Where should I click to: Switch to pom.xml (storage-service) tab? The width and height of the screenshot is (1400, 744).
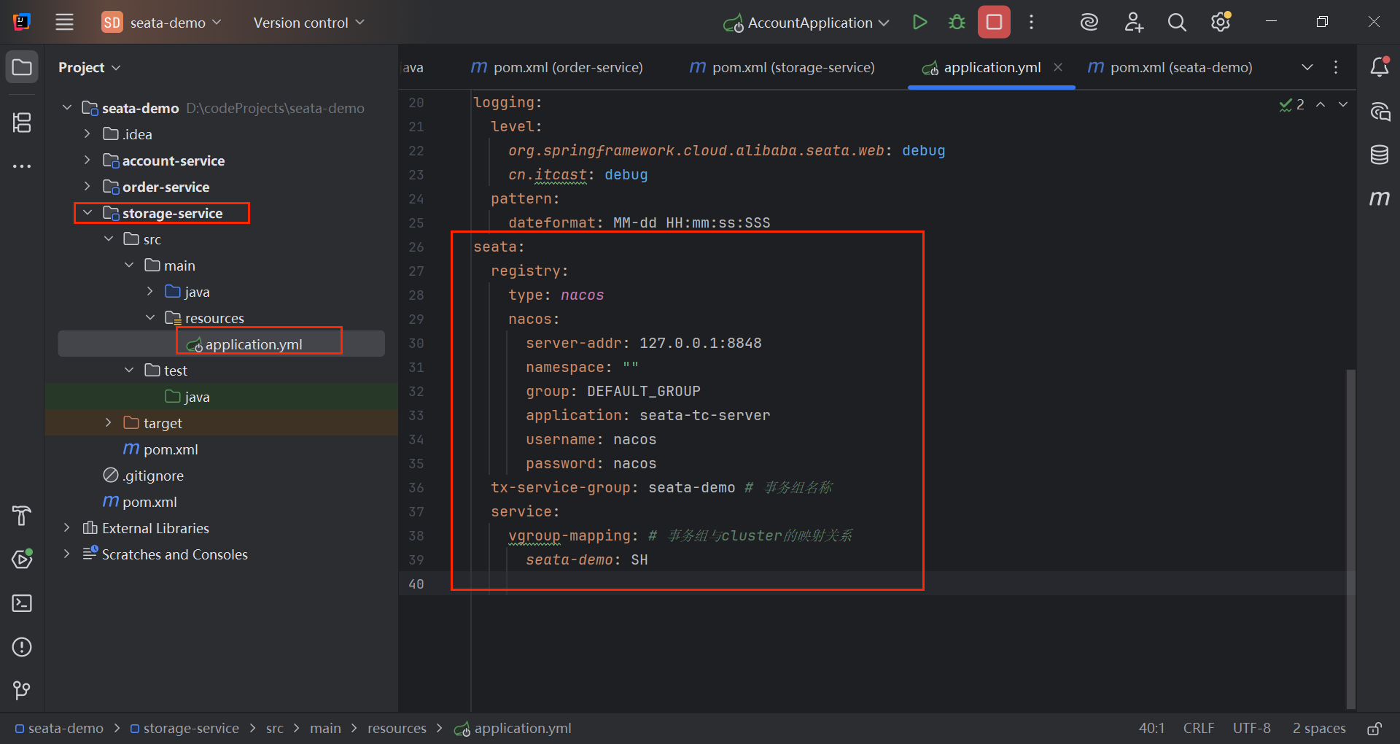(782, 67)
